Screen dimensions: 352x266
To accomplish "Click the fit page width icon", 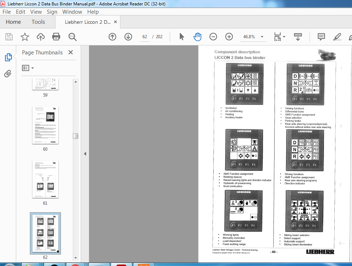I will (277, 37).
